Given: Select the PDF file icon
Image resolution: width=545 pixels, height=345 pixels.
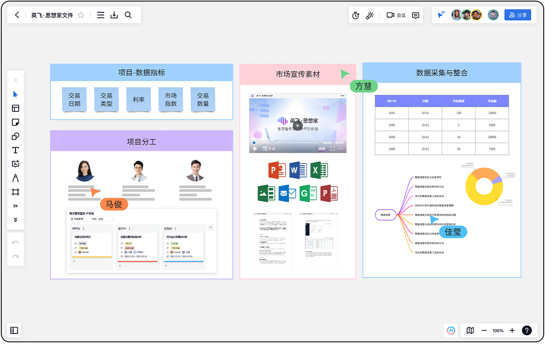Looking at the screenshot, I should (x=329, y=193).
